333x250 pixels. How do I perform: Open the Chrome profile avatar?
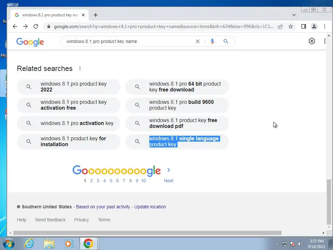[x=314, y=26]
